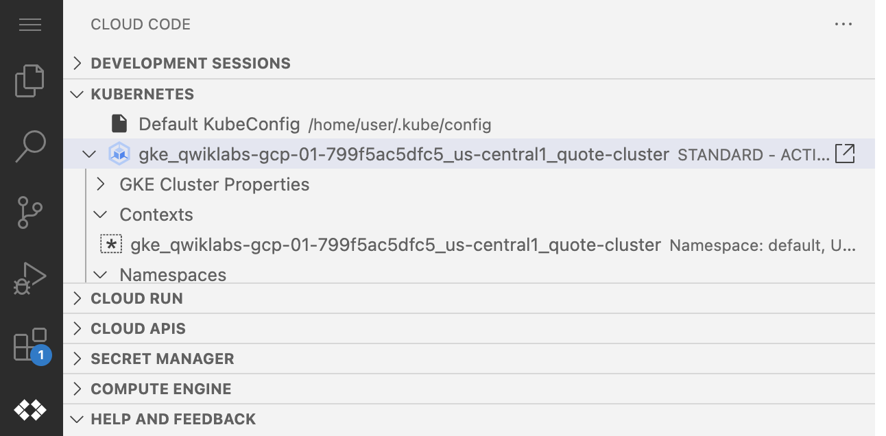Open the Run and Debug view

(x=30, y=278)
